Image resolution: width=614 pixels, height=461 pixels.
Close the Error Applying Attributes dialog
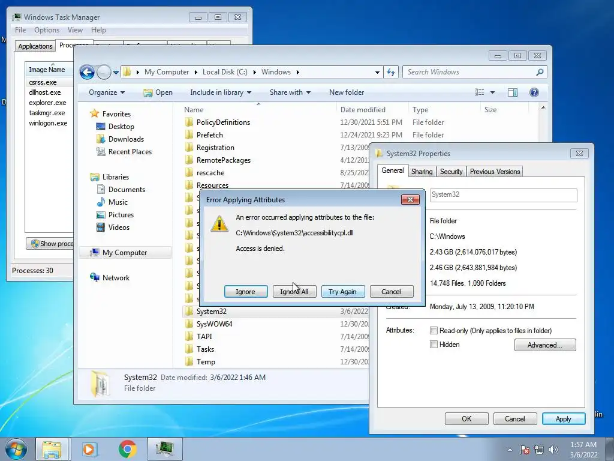tap(410, 199)
